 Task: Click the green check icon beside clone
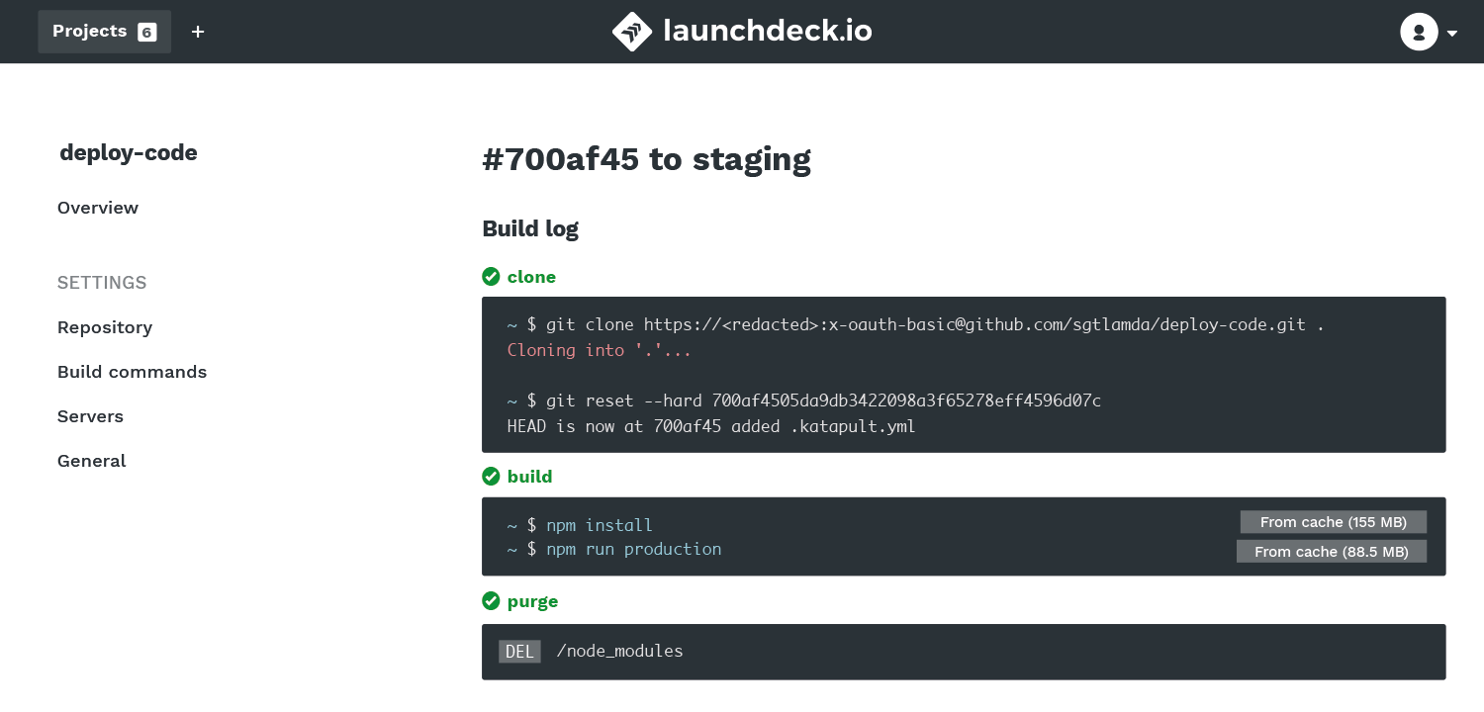(491, 277)
